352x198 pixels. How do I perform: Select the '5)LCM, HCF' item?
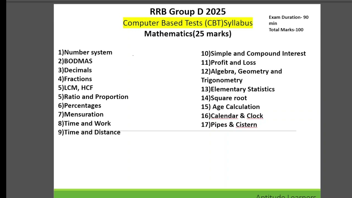(x=75, y=88)
